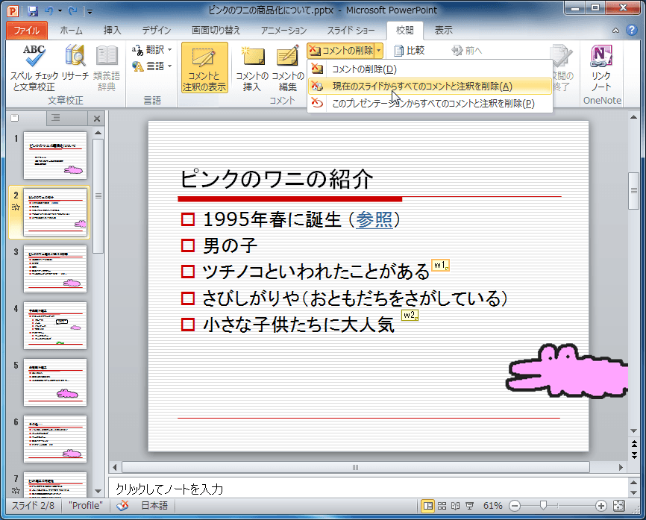Switch to the View (表示) tab

[443, 30]
